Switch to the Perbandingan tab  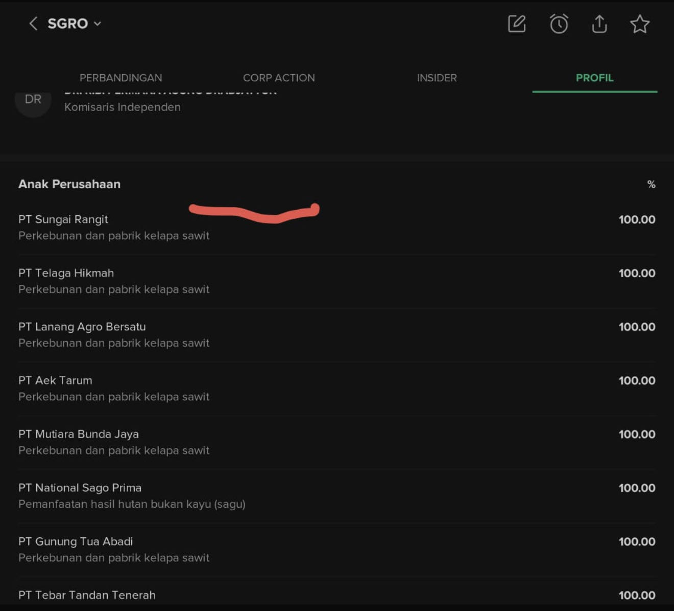121,78
